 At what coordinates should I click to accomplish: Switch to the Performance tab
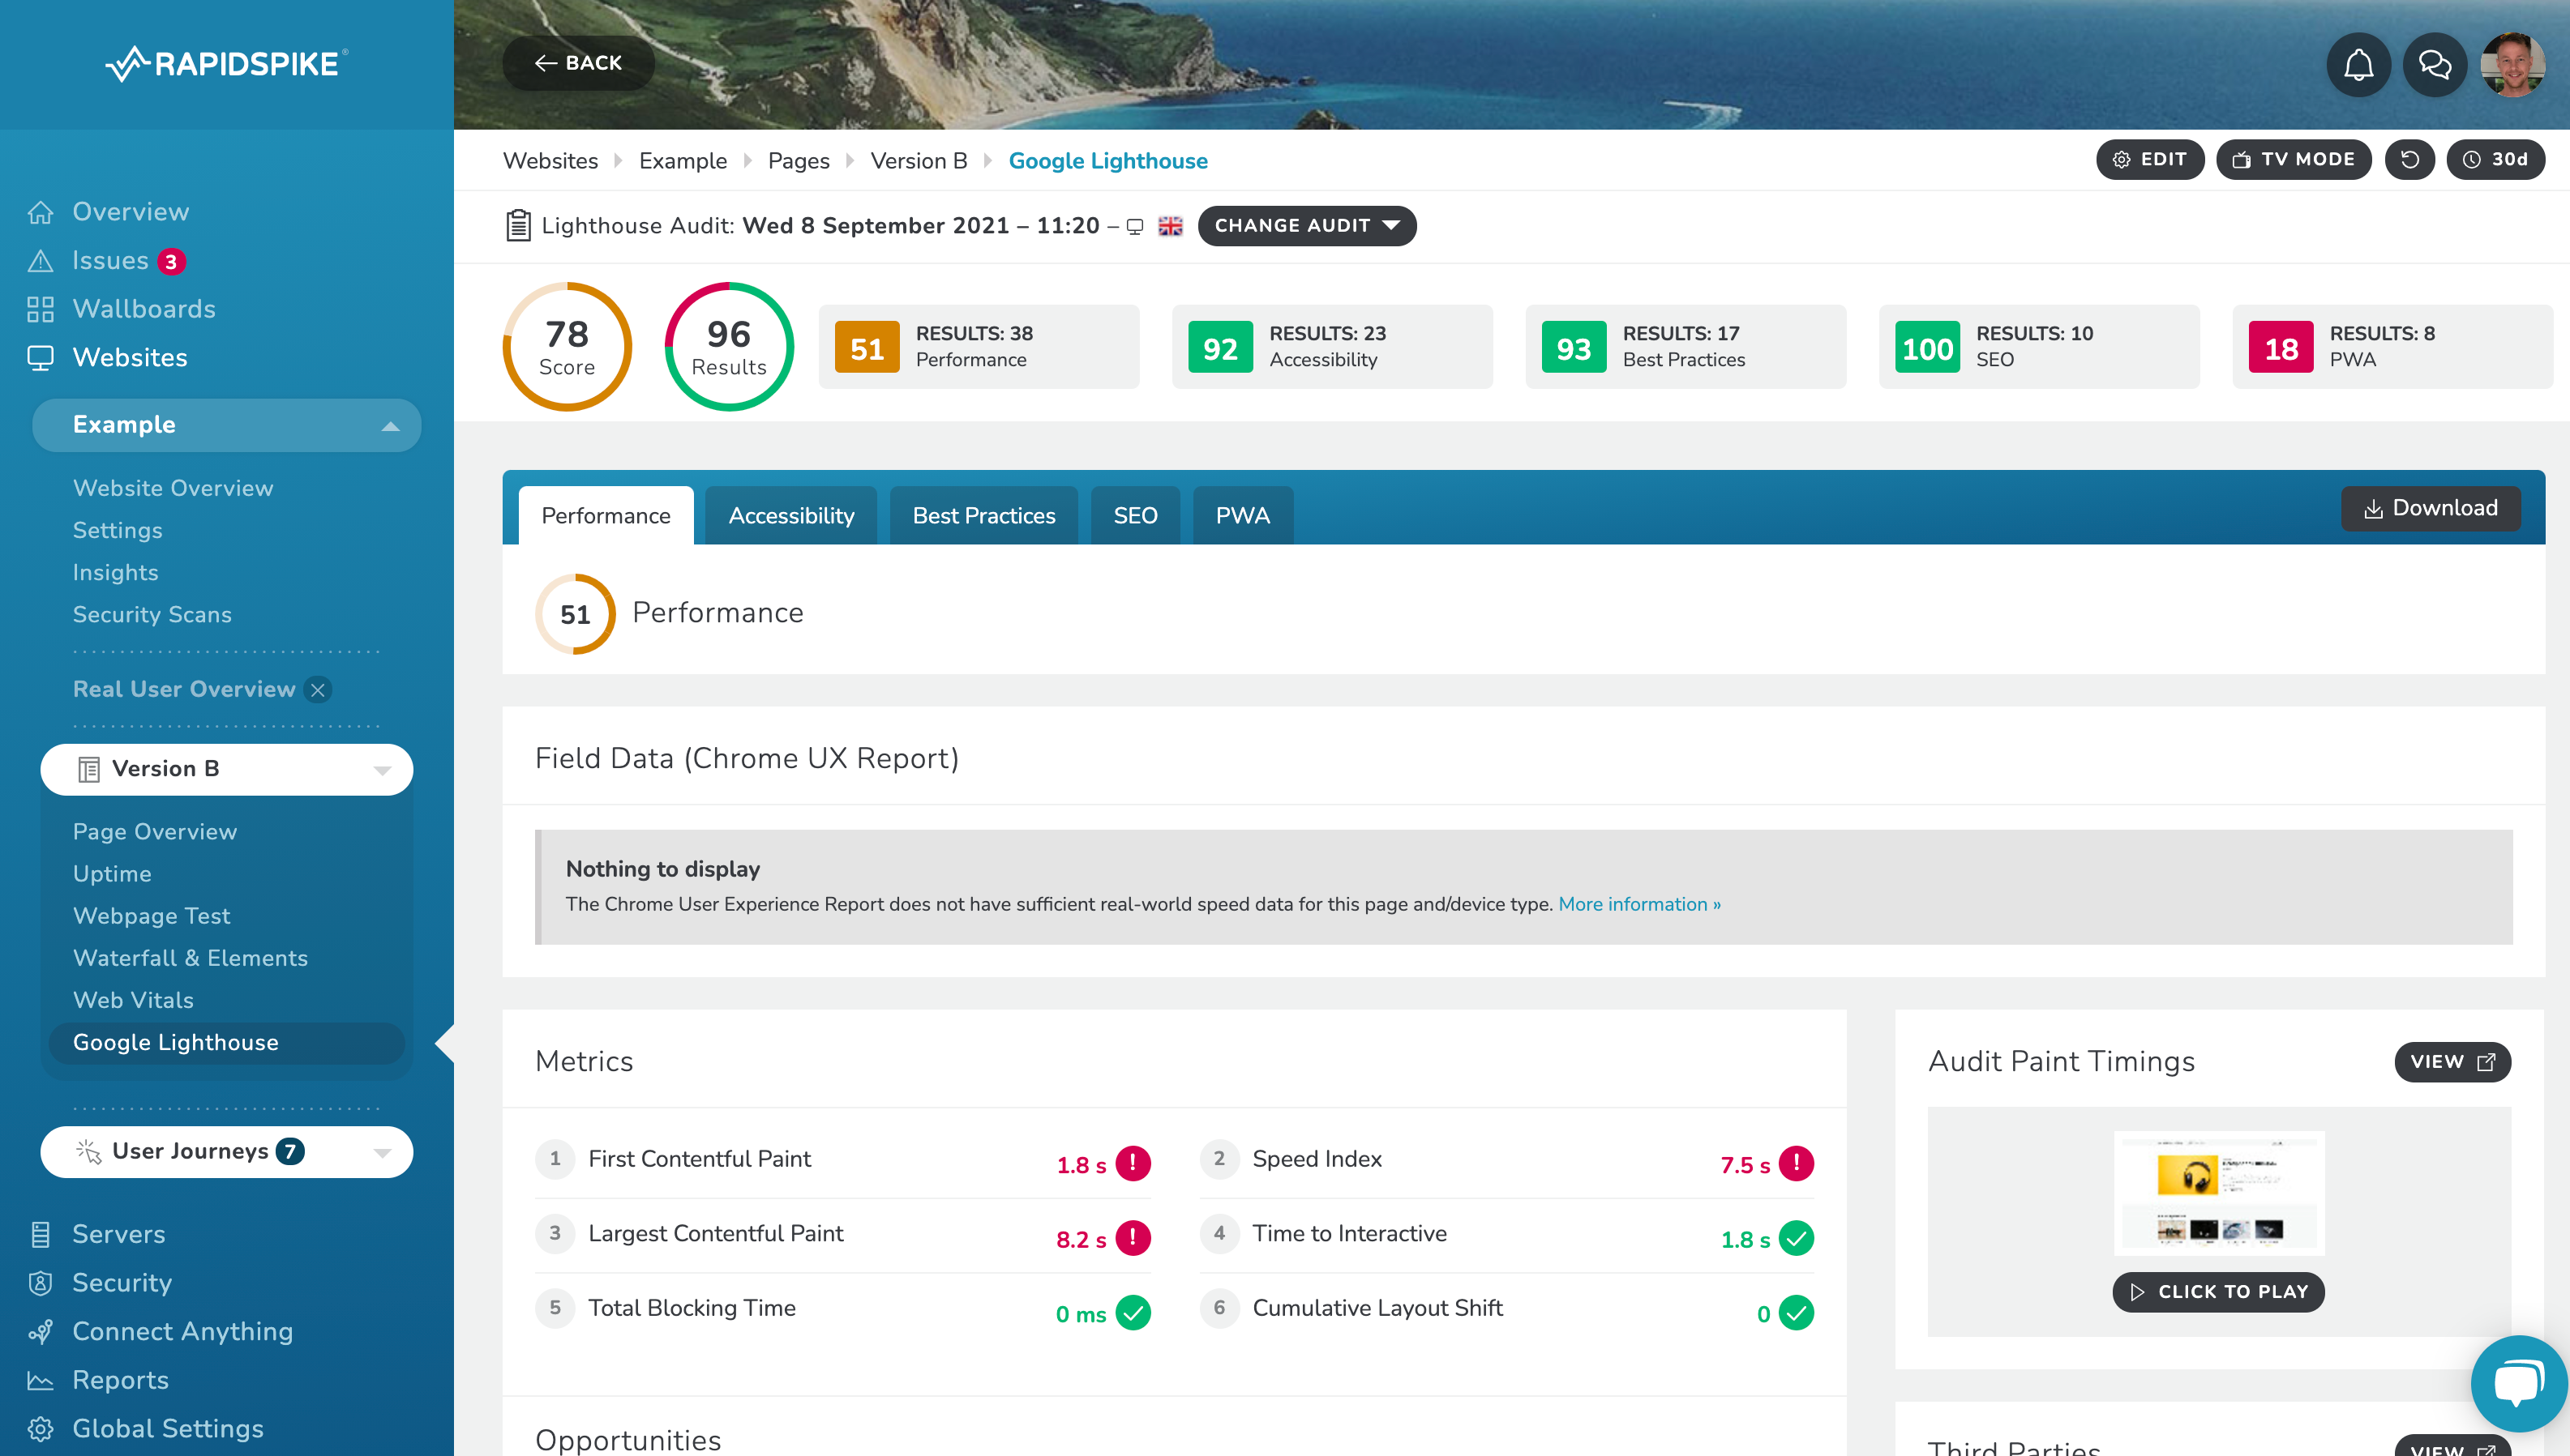pyautogui.click(x=606, y=516)
